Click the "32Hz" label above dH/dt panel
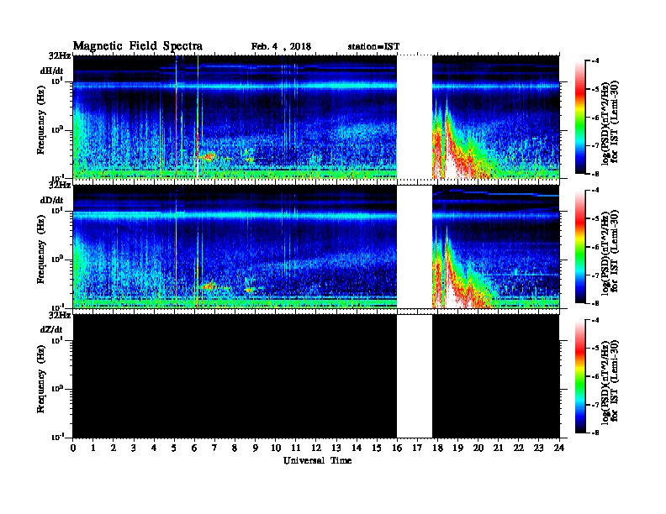666x514 pixels. [60, 55]
